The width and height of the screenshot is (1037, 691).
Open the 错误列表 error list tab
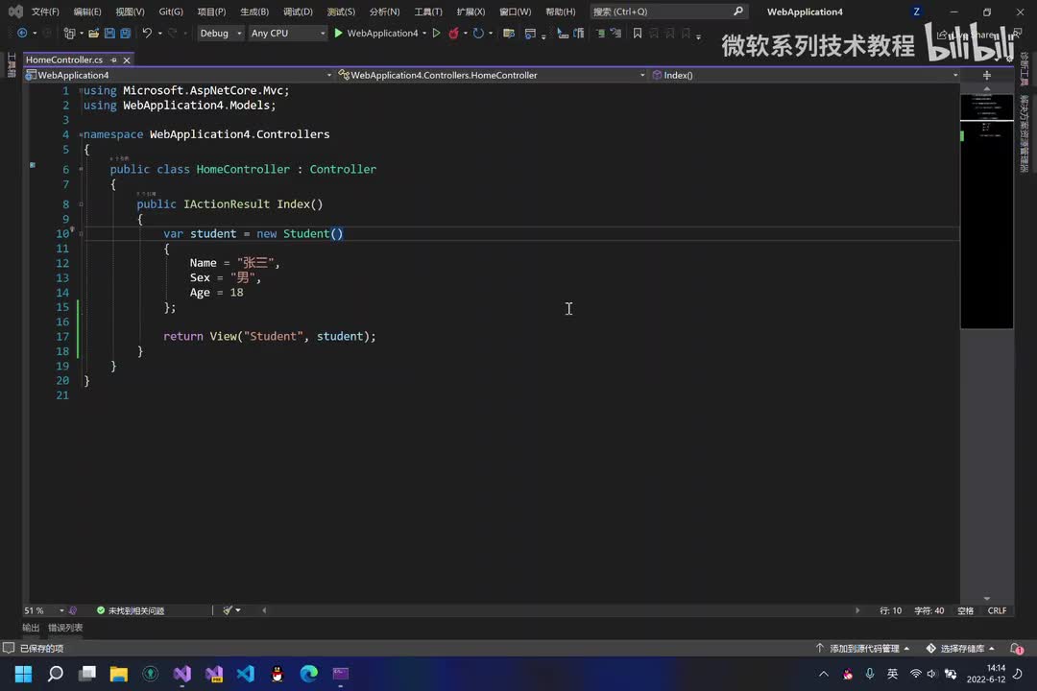pyautogui.click(x=65, y=628)
